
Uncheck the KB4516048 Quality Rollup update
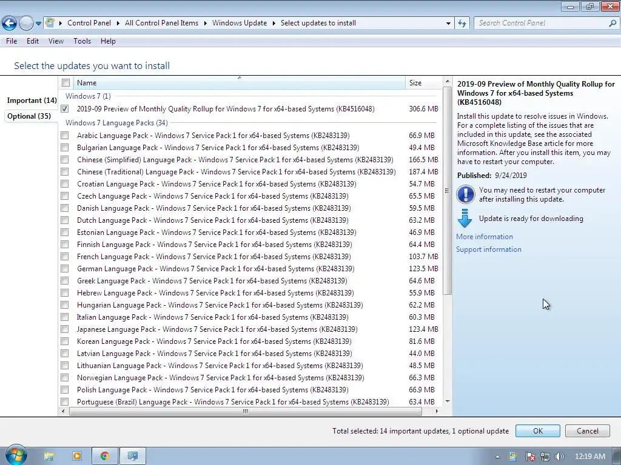coord(64,109)
